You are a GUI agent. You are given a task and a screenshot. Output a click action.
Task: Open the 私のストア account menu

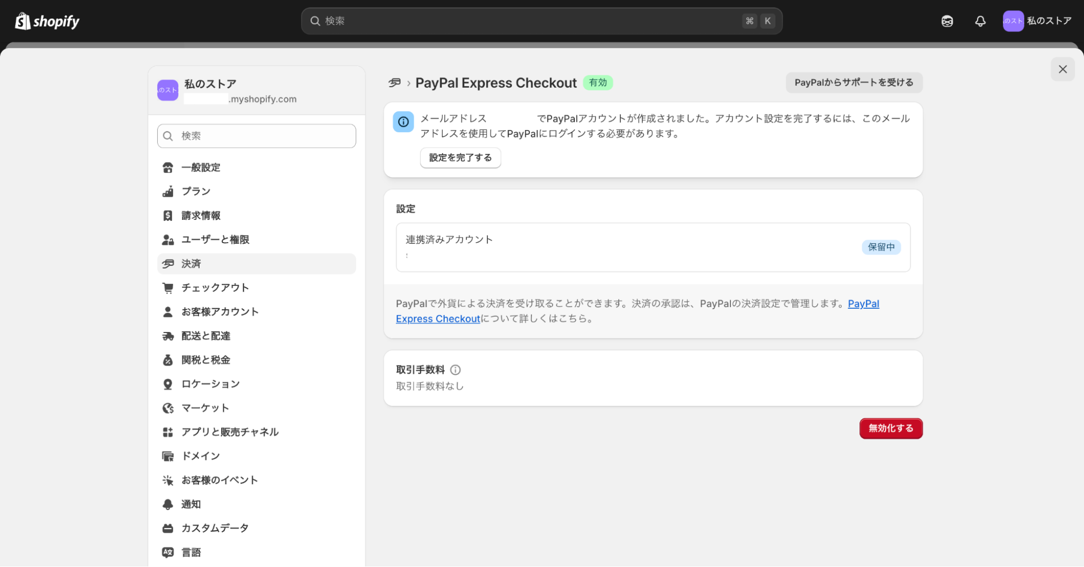coord(1037,21)
